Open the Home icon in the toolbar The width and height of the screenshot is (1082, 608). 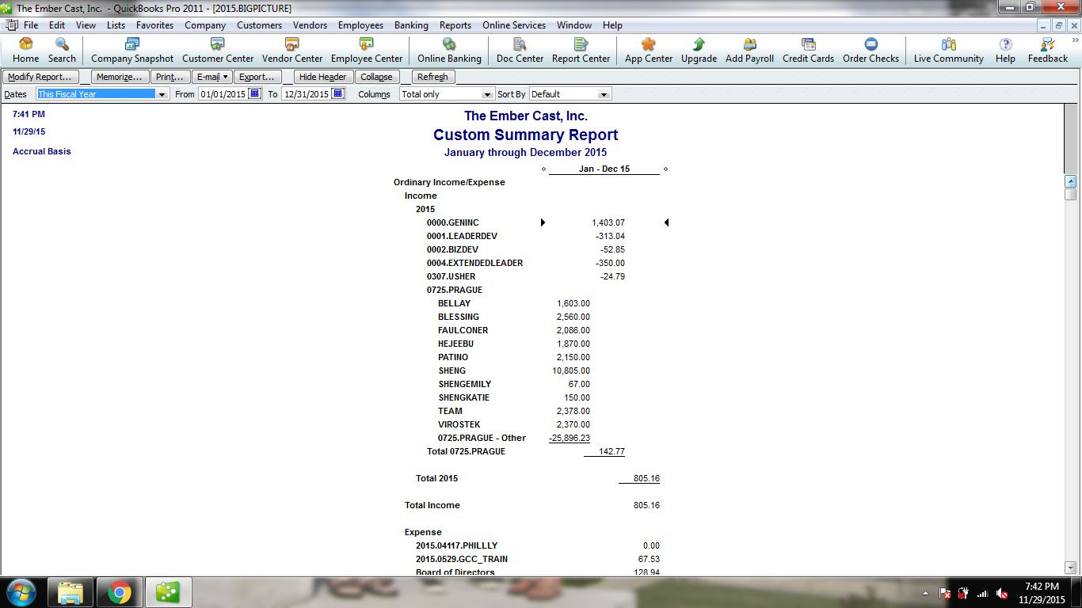click(x=25, y=50)
